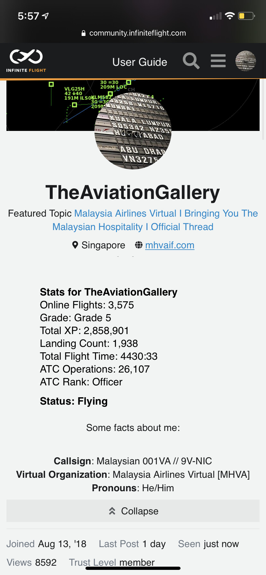
Task: Click the globe icon beside the website
Action: pyautogui.click(x=139, y=245)
